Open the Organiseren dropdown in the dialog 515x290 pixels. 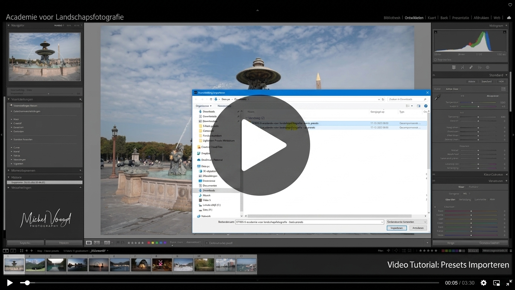(204, 106)
